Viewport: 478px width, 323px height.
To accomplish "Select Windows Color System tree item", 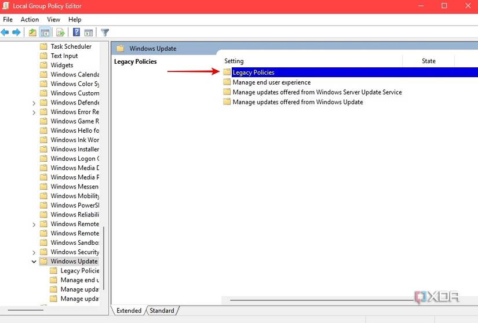I will 75,84.
